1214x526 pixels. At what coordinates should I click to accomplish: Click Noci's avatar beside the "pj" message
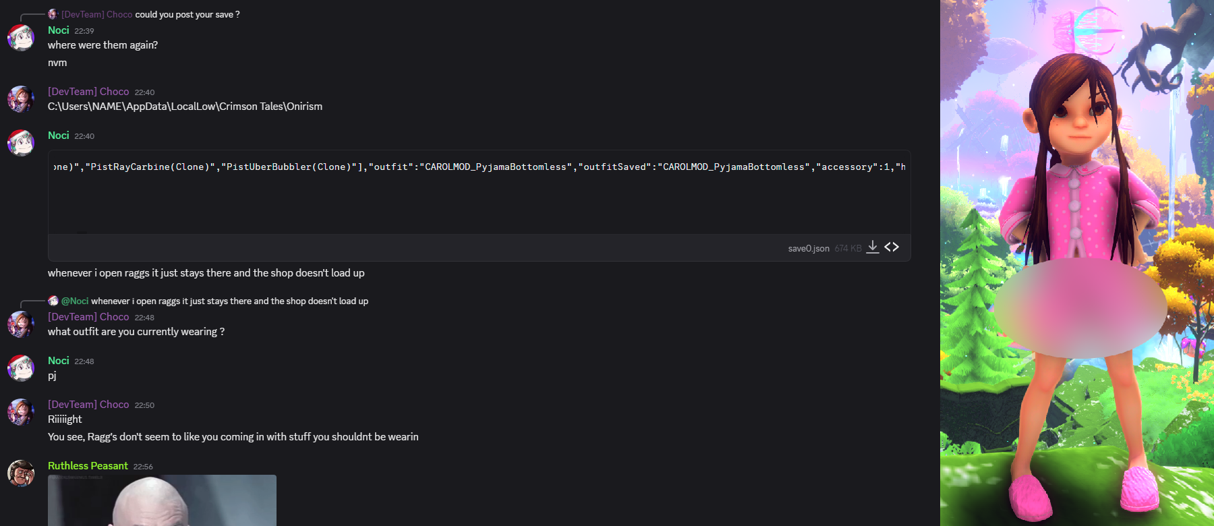click(21, 368)
